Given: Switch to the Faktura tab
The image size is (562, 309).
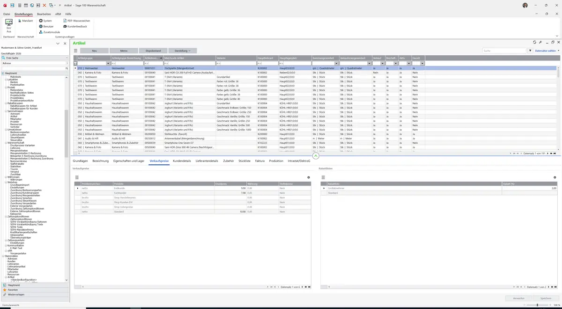Looking at the screenshot, I should pyautogui.click(x=260, y=161).
